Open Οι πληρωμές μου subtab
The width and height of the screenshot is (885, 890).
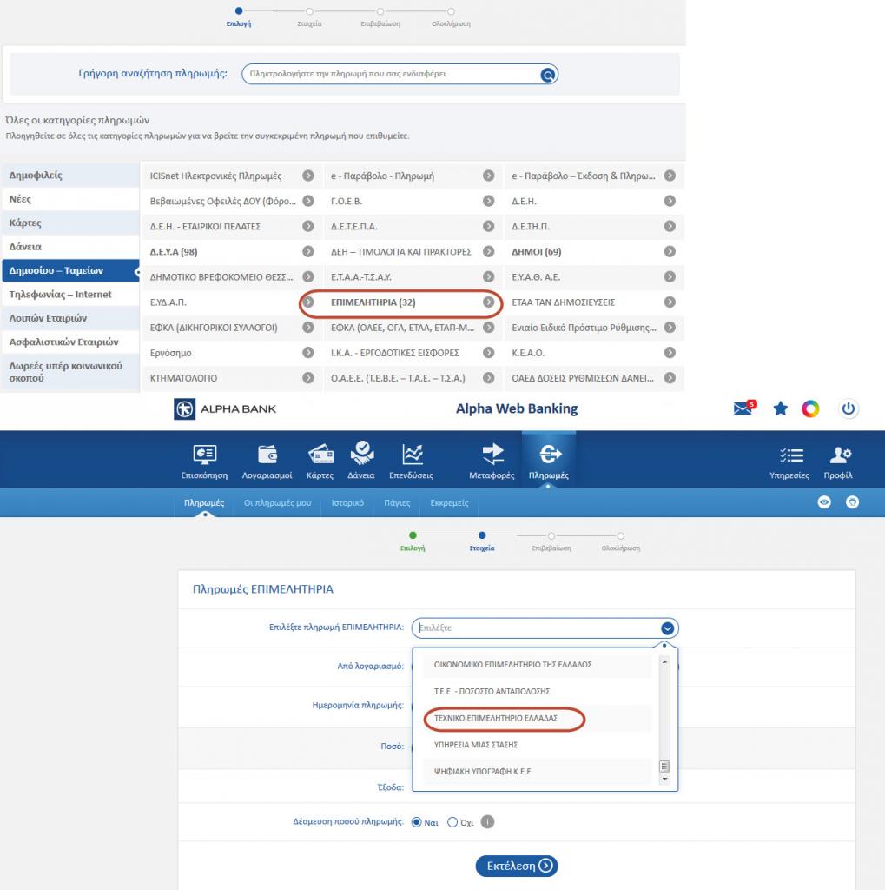coord(277,503)
